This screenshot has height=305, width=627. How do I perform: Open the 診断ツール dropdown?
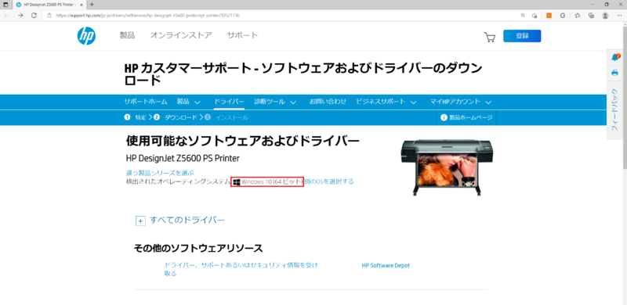tap(275, 102)
